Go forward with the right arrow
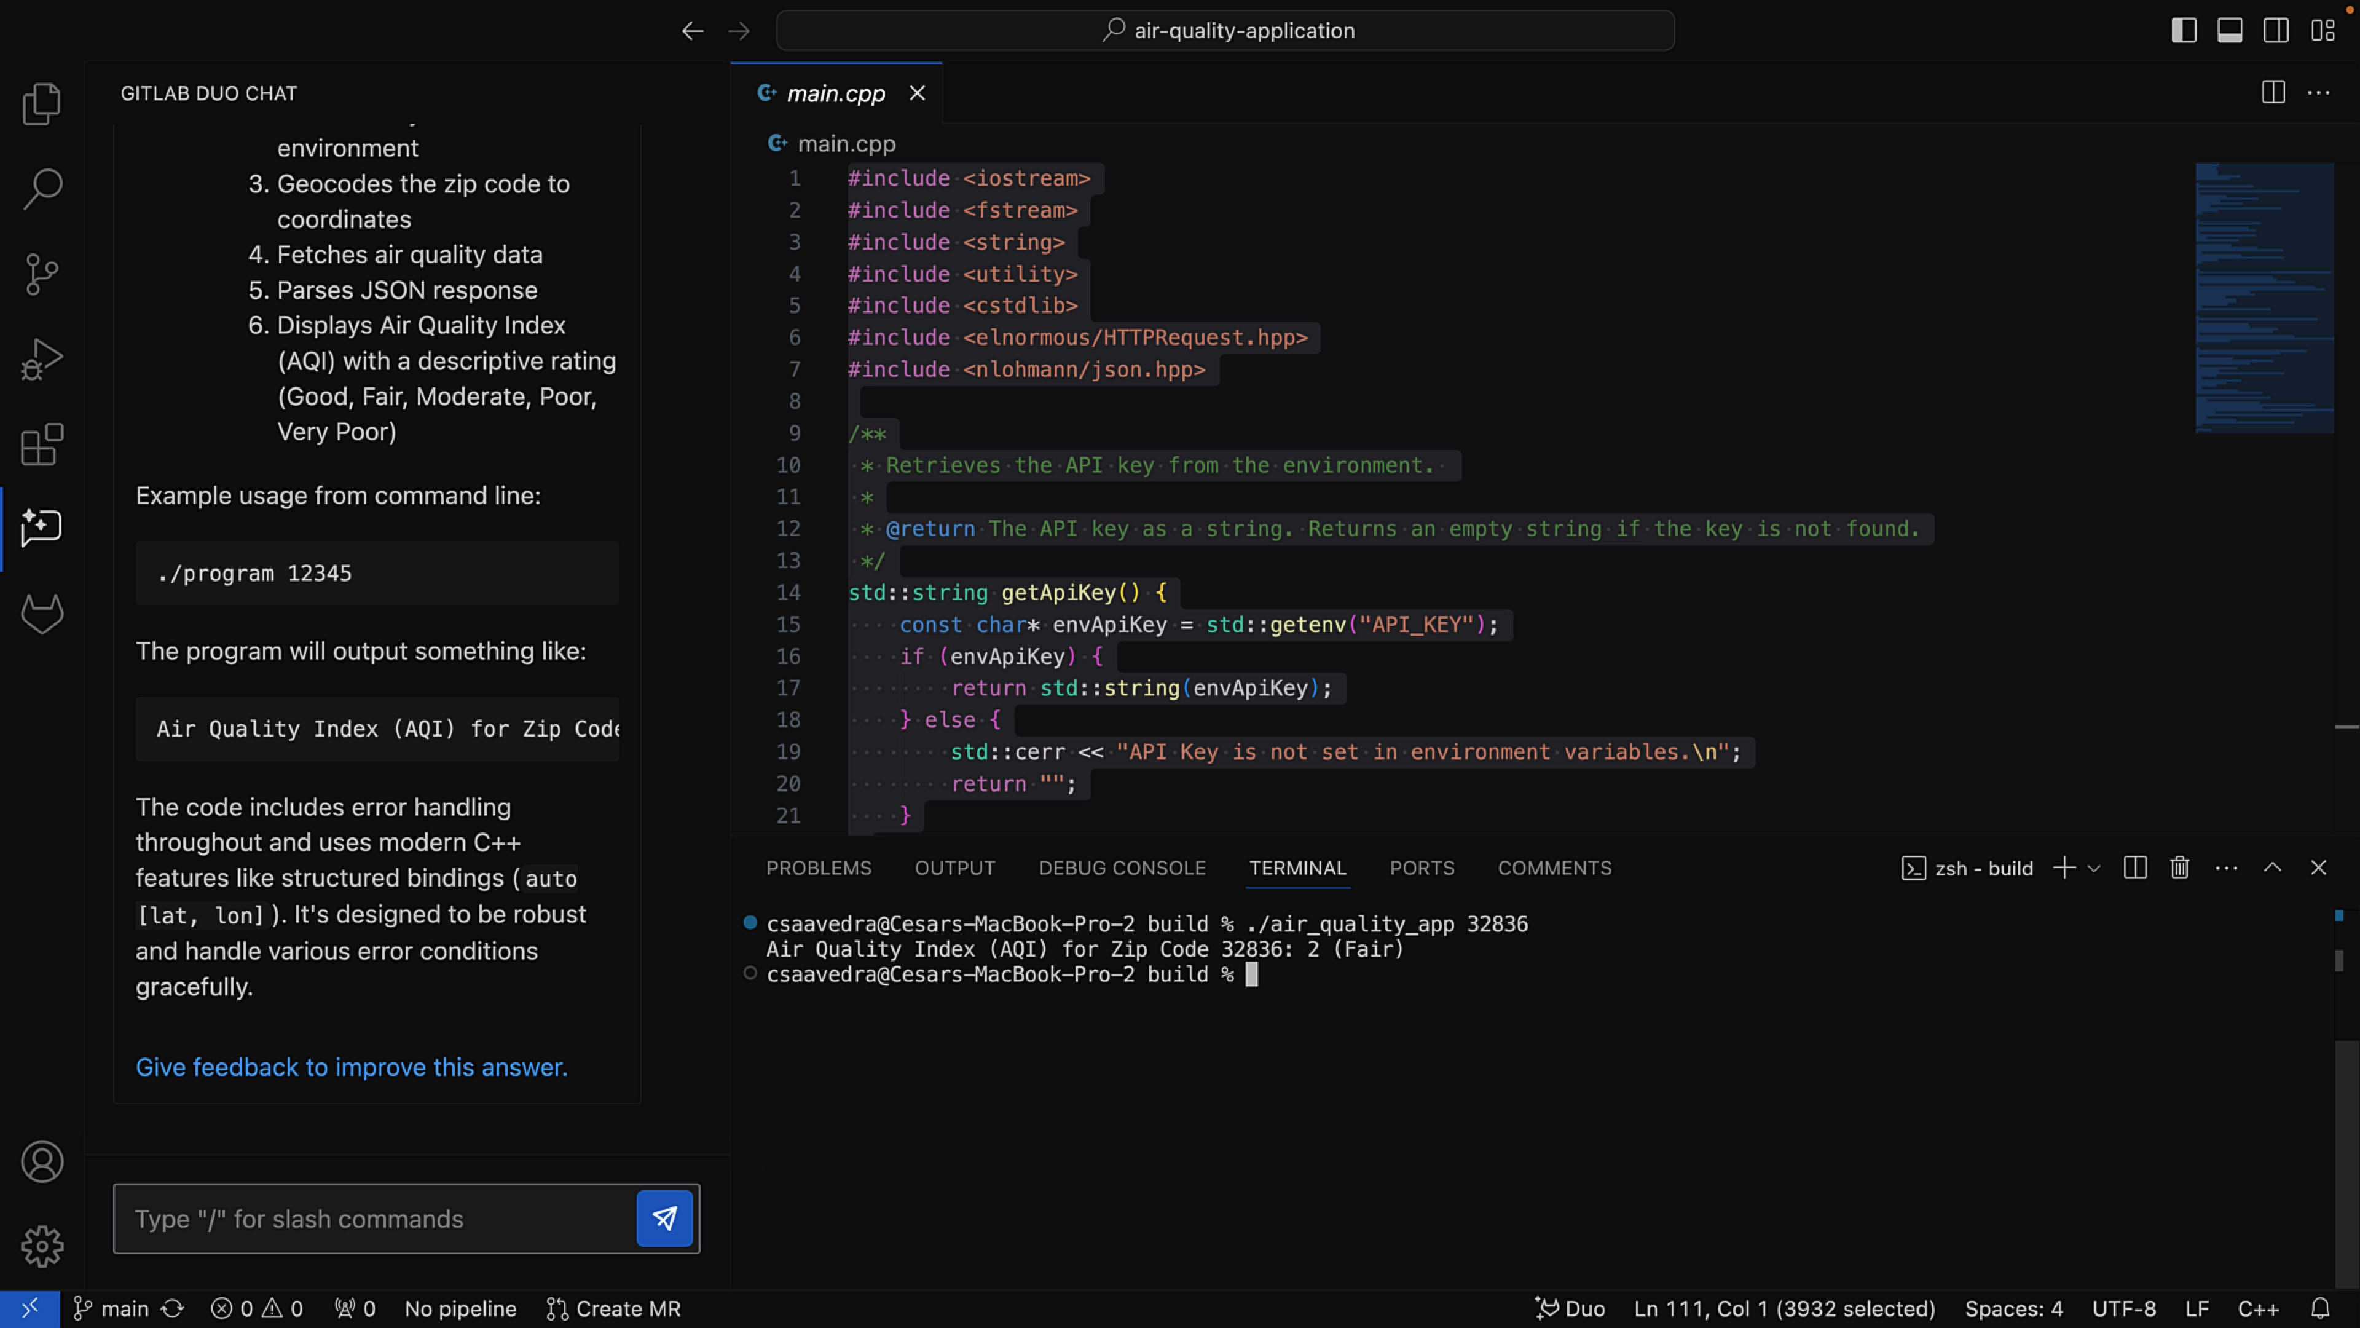The width and height of the screenshot is (2360, 1328). (738, 31)
